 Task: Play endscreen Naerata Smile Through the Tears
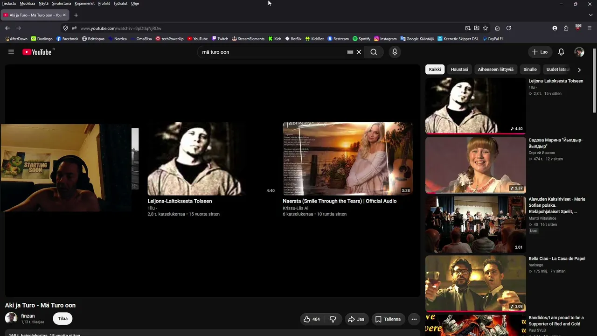pos(347,159)
